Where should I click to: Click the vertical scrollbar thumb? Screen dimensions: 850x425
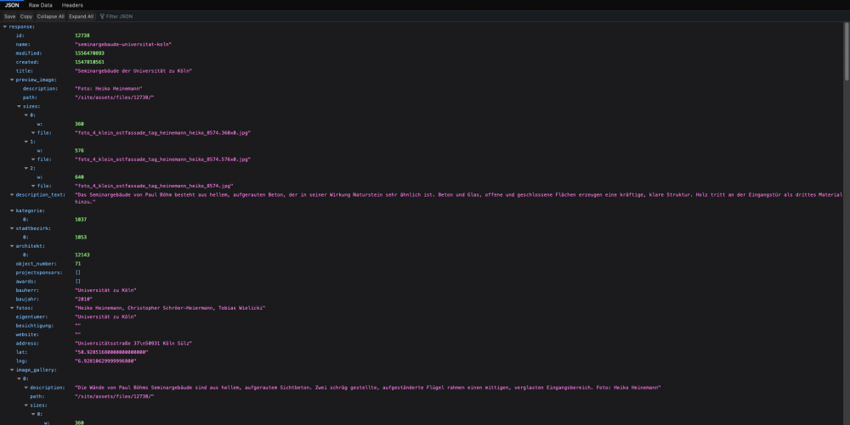tap(847, 52)
